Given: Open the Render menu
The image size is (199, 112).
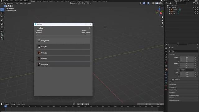Looking at the screenshot, I should click(11, 1).
